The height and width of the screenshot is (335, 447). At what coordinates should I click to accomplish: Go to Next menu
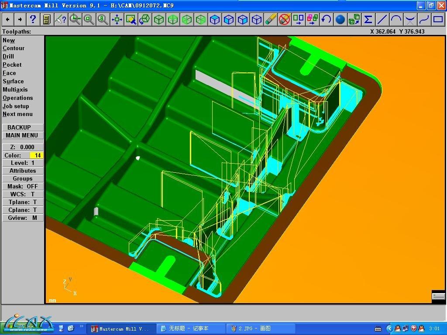click(x=17, y=114)
